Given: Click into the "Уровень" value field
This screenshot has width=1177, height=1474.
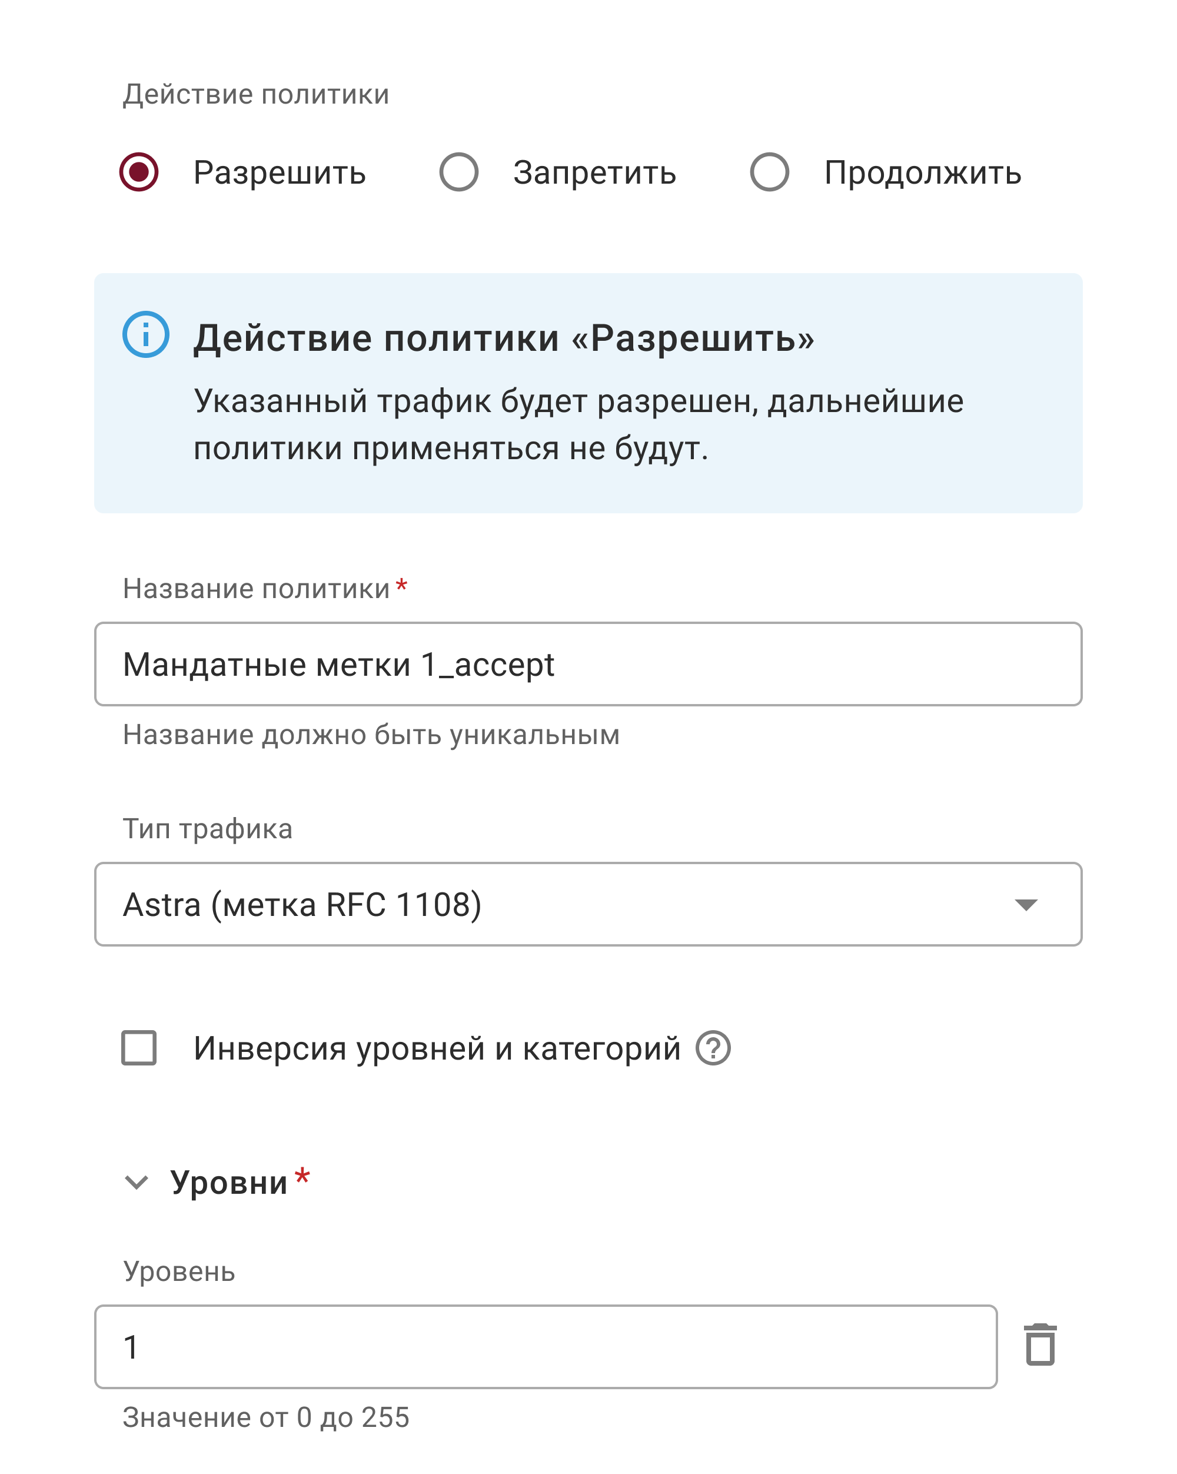Looking at the screenshot, I should pos(546,1346).
